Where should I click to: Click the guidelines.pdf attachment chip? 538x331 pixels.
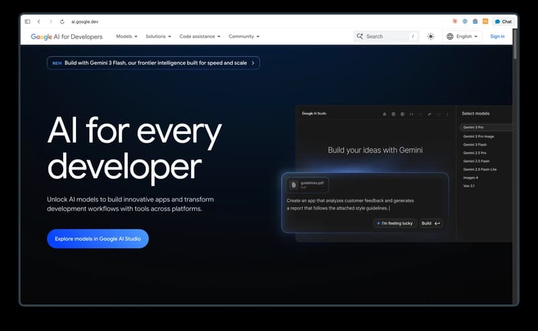[x=307, y=185]
